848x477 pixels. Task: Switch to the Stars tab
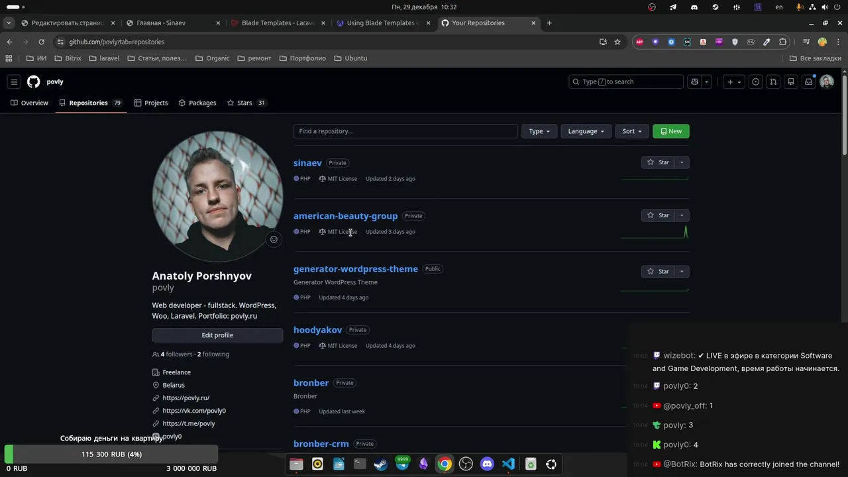pos(246,103)
